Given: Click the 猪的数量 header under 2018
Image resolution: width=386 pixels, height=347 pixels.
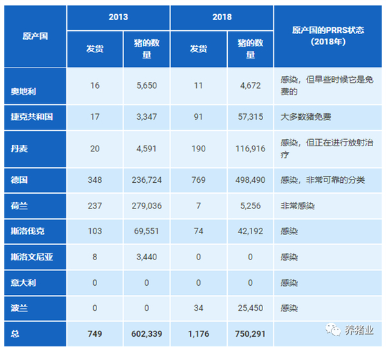Looking at the screenshot, I should point(250,49).
